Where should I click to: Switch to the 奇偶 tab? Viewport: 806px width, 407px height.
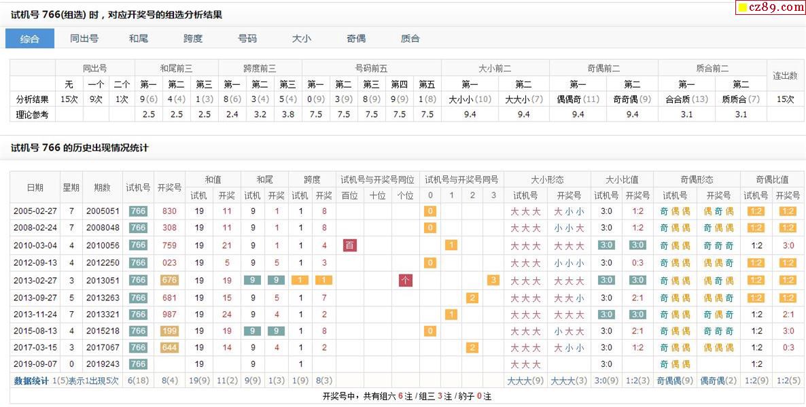pyautogui.click(x=356, y=39)
